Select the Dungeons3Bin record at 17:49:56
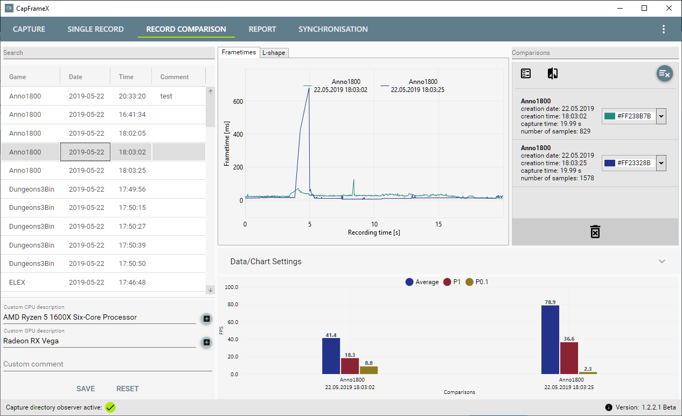This screenshot has height=416, width=682. pos(103,189)
